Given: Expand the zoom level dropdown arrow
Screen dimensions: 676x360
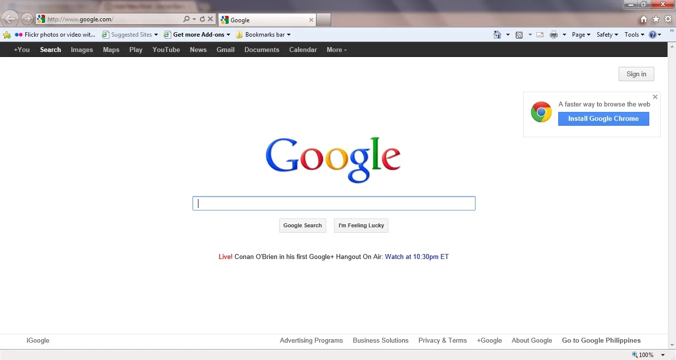Looking at the screenshot, I should 663,355.
